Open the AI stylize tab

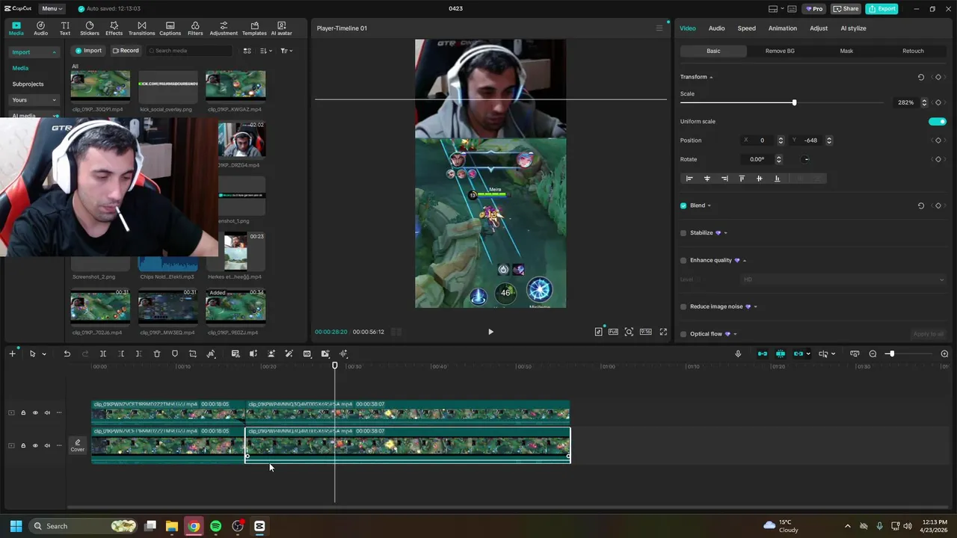(x=853, y=28)
